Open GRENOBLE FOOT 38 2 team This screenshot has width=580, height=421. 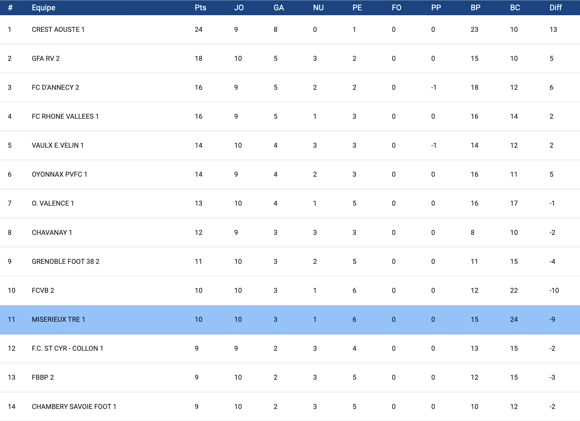[65, 262]
